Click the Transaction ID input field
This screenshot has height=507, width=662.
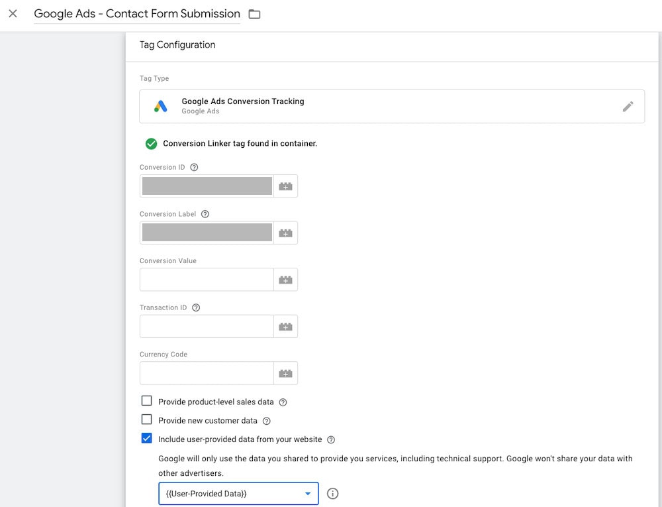point(207,326)
